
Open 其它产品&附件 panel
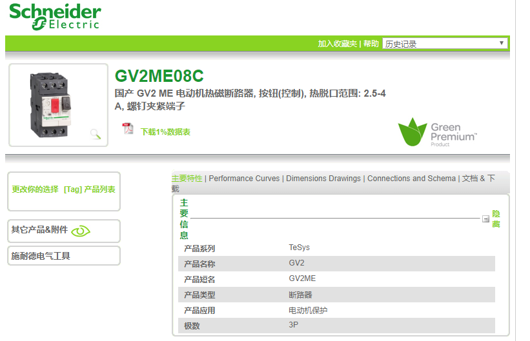pyautogui.click(x=64, y=231)
